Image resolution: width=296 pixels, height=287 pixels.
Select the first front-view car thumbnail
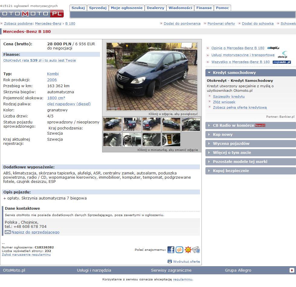click(112, 124)
